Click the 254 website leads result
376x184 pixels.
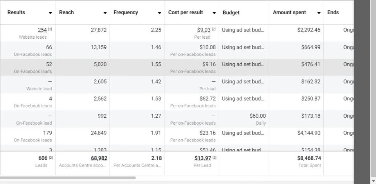[42, 30]
